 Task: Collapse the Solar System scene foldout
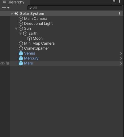point(12,14)
